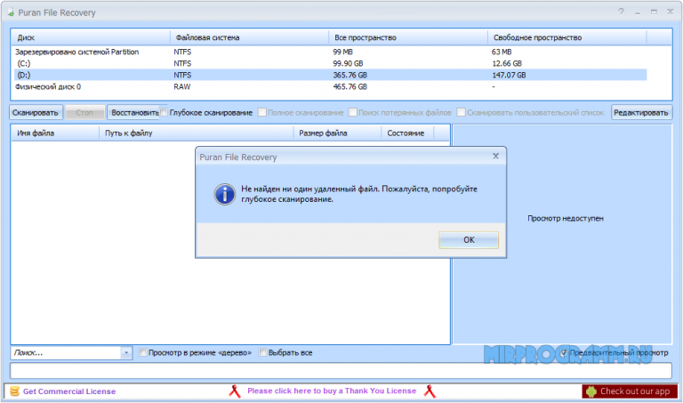This screenshot has height=403, width=683.
Task: Click the RAW file system cell
Action: pyautogui.click(x=182, y=86)
